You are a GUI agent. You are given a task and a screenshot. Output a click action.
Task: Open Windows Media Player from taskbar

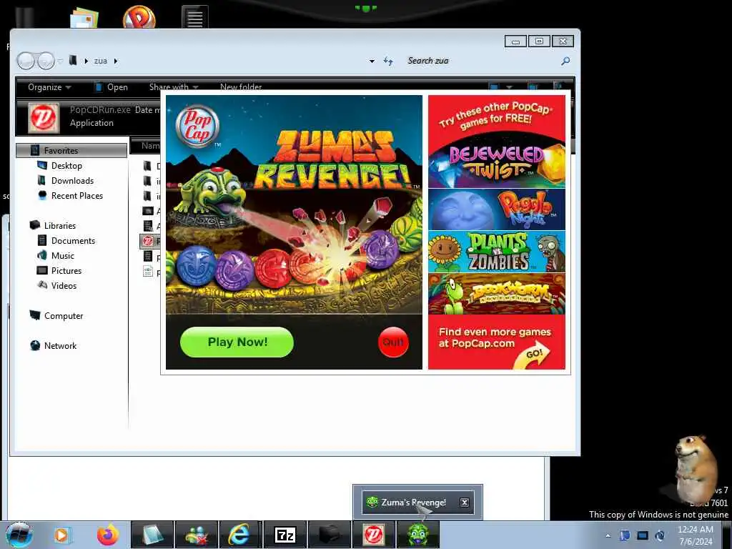click(62, 535)
